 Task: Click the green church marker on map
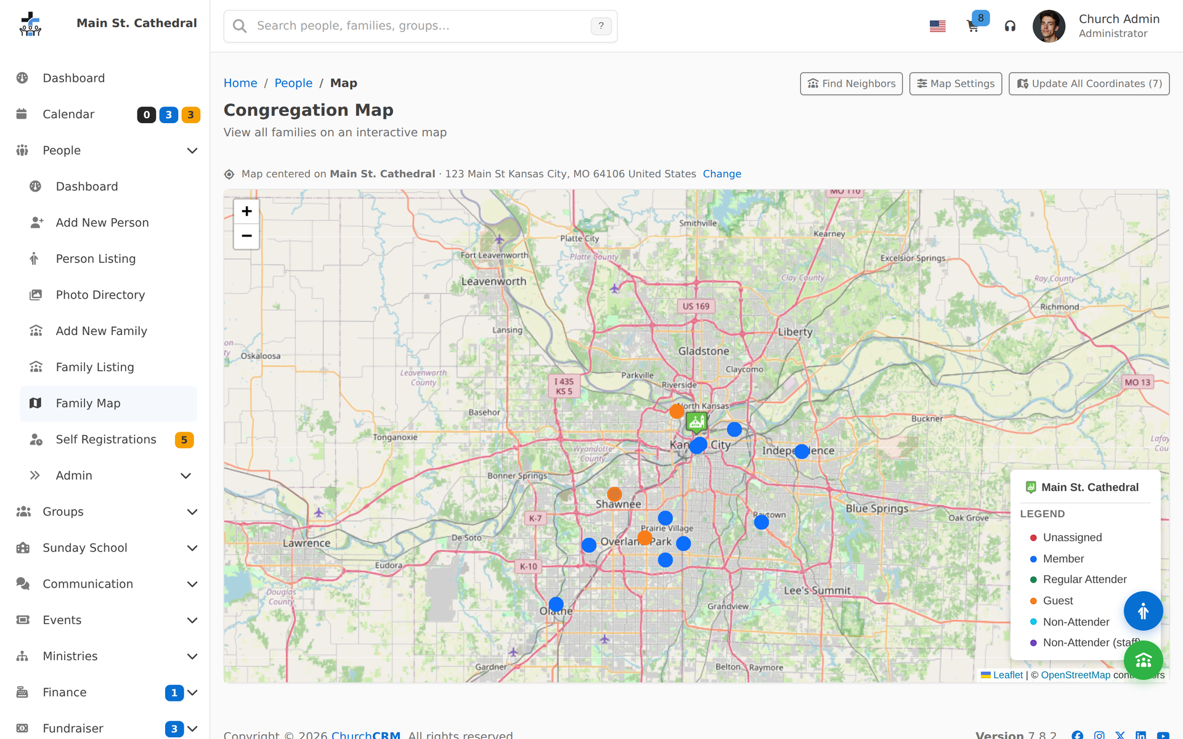[696, 422]
